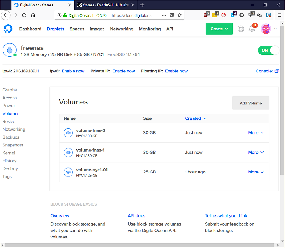Sort volumes by the Created column
Screen dimensions: 285x248
(195, 118)
